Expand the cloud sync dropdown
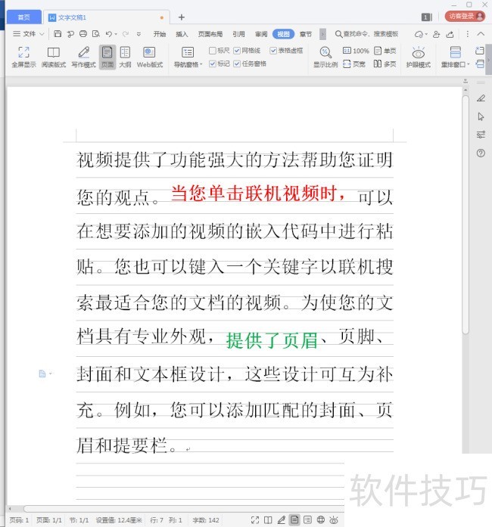492x527 pixels. point(426,34)
